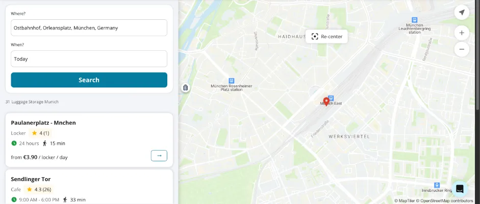
Task: Click the Paulanerplatz - Mnchen title
Action: coord(43,123)
